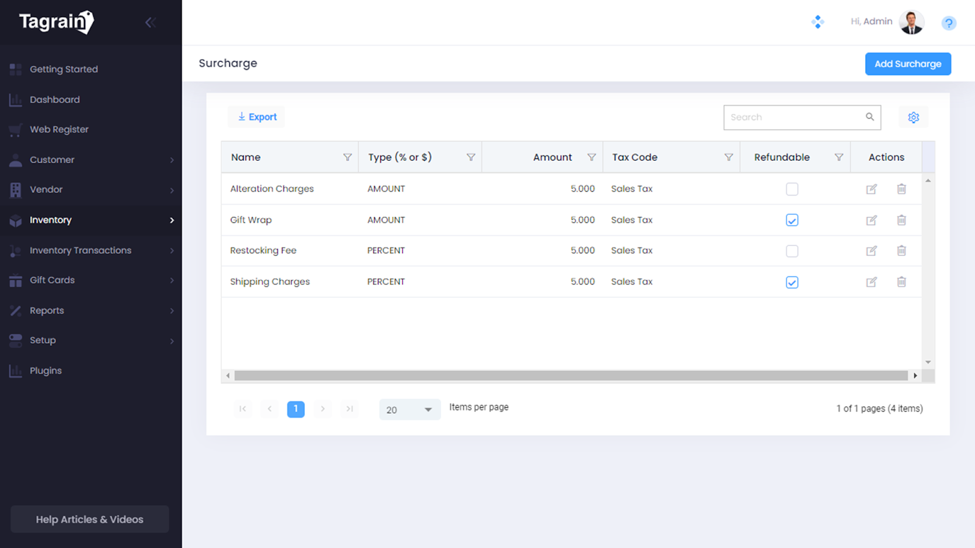Click the Refundable column filter icon
975x548 pixels.
pos(838,157)
